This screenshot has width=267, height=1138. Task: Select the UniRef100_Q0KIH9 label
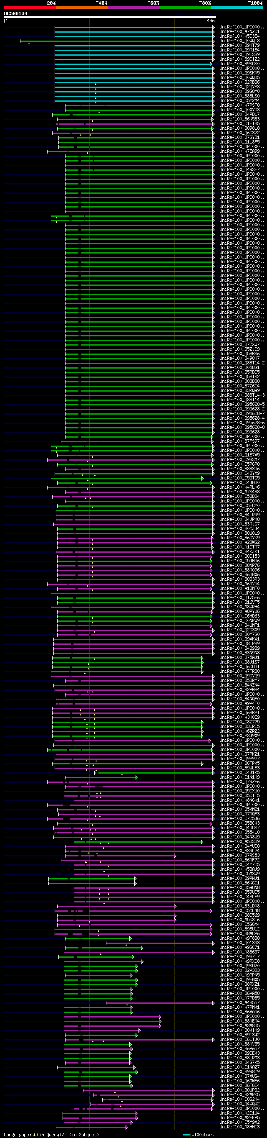tap(240, 1030)
